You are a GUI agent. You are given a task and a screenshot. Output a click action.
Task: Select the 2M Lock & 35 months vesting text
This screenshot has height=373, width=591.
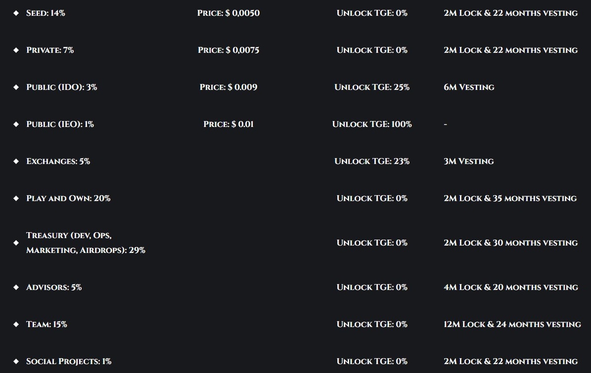point(510,198)
